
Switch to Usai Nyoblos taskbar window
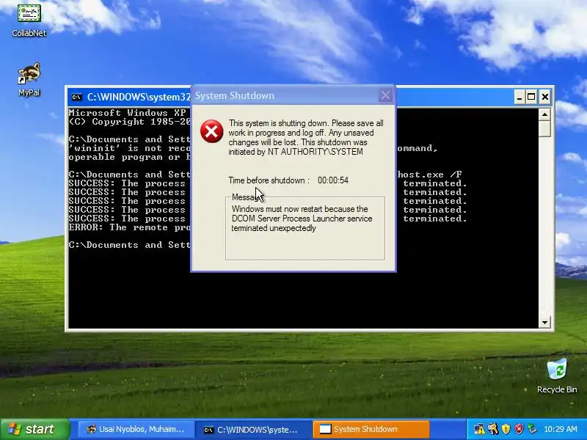coord(136,429)
